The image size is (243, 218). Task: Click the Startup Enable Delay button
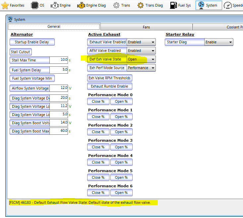pos(32,42)
